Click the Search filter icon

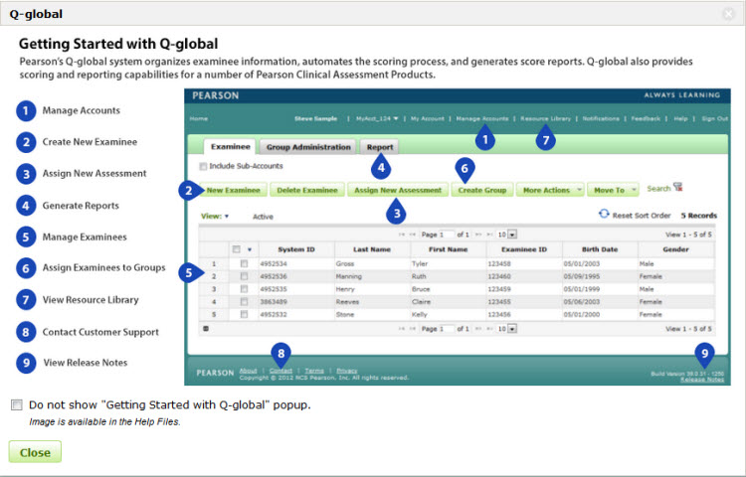(x=678, y=187)
